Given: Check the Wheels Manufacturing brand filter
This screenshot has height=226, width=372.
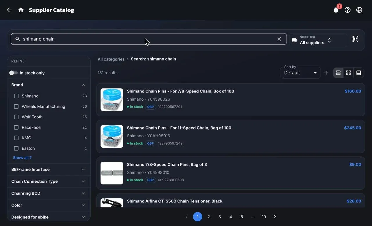Looking at the screenshot, I should [x=16, y=106].
